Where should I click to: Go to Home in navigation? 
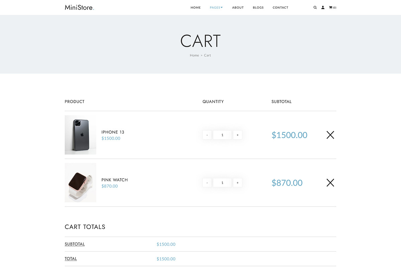click(195, 7)
